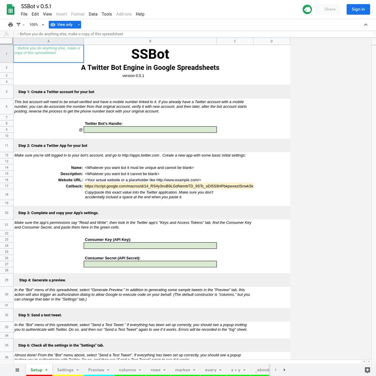Open the File menu
The image size is (376, 376).
tap(24, 14)
